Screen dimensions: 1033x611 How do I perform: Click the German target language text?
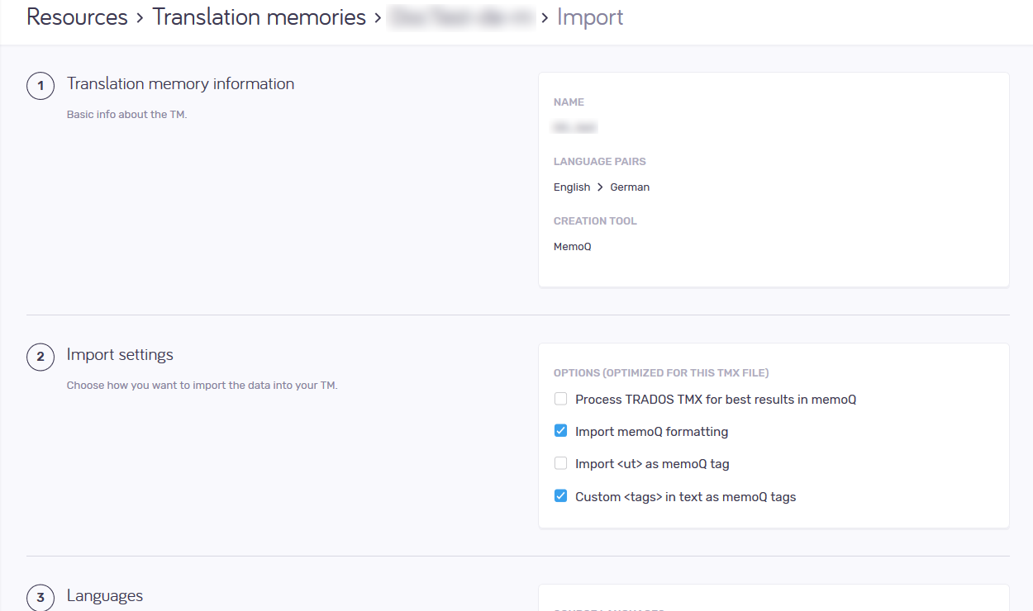[630, 187]
